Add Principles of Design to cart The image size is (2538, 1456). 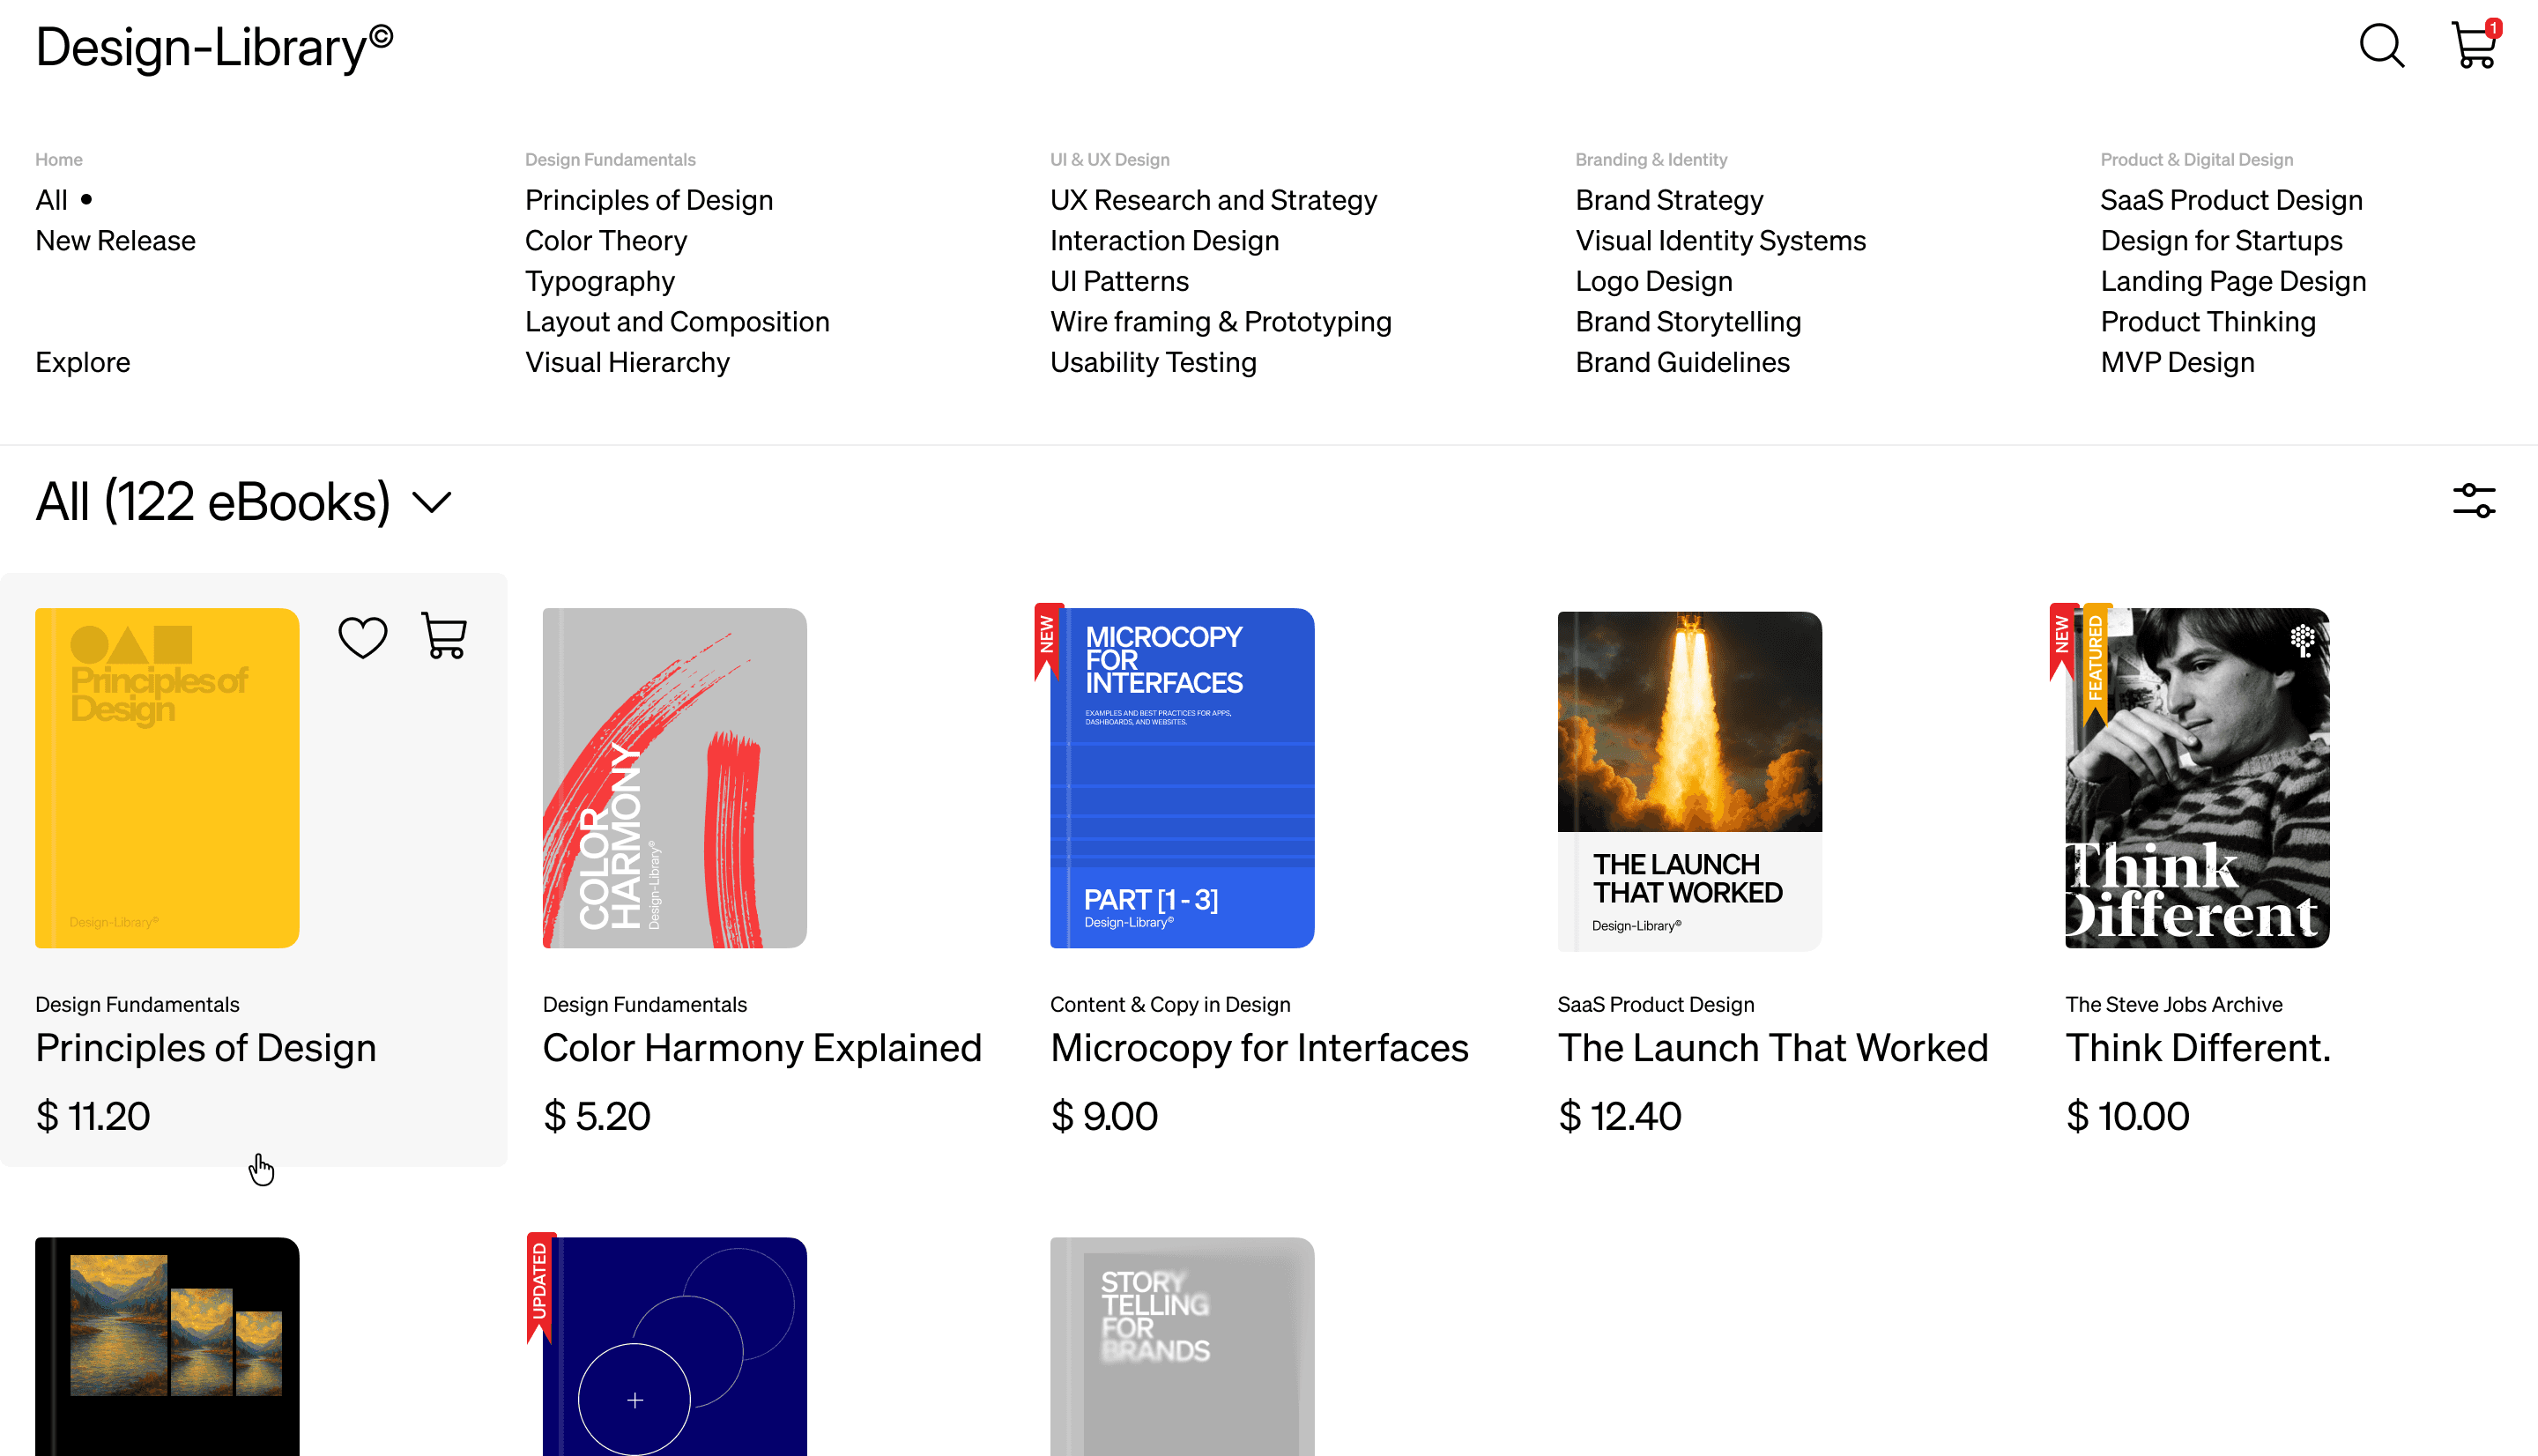pos(445,636)
